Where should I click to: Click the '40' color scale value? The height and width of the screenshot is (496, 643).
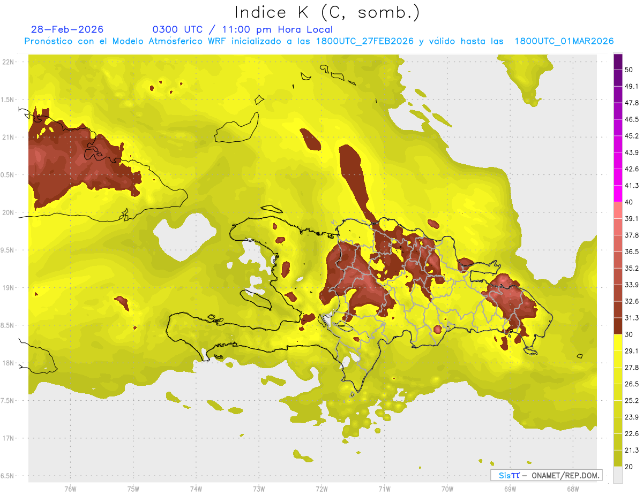coord(629,202)
